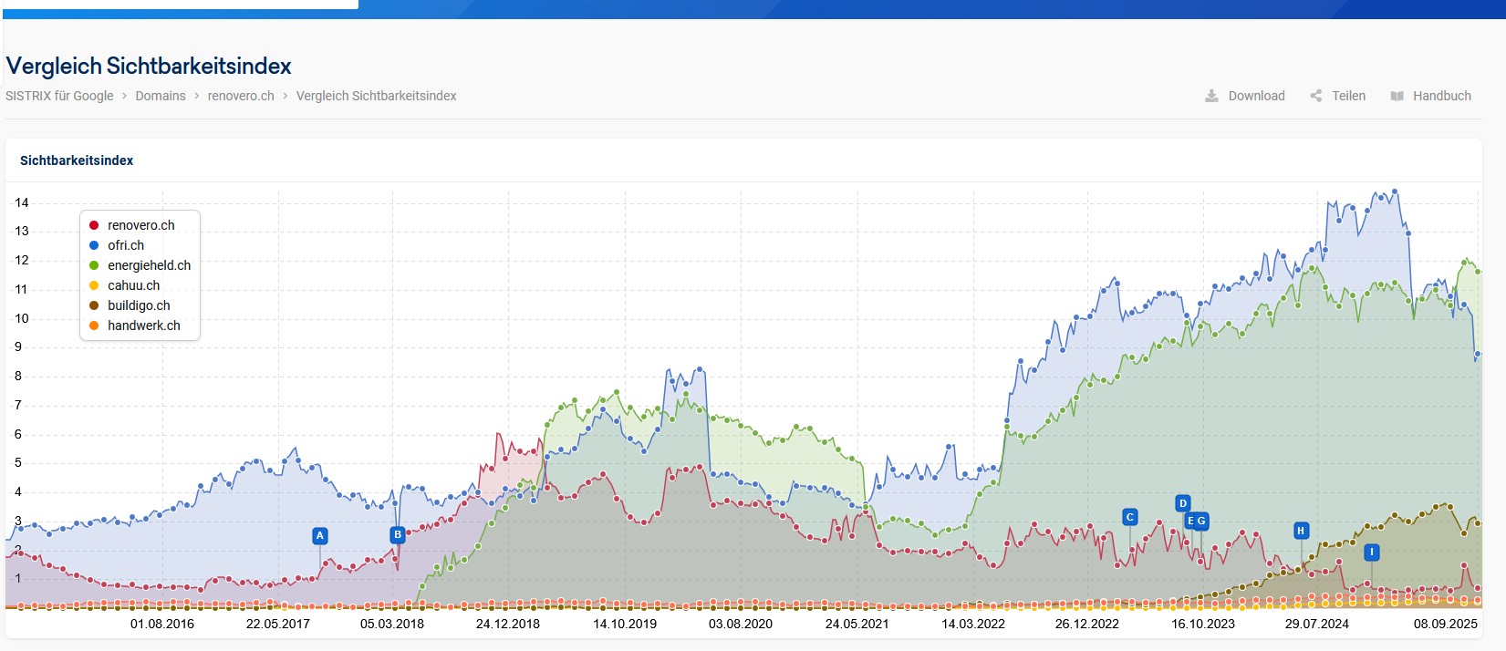Toggle handwerk.ch legend entry
This screenshot has height=651, width=1506.
click(143, 325)
